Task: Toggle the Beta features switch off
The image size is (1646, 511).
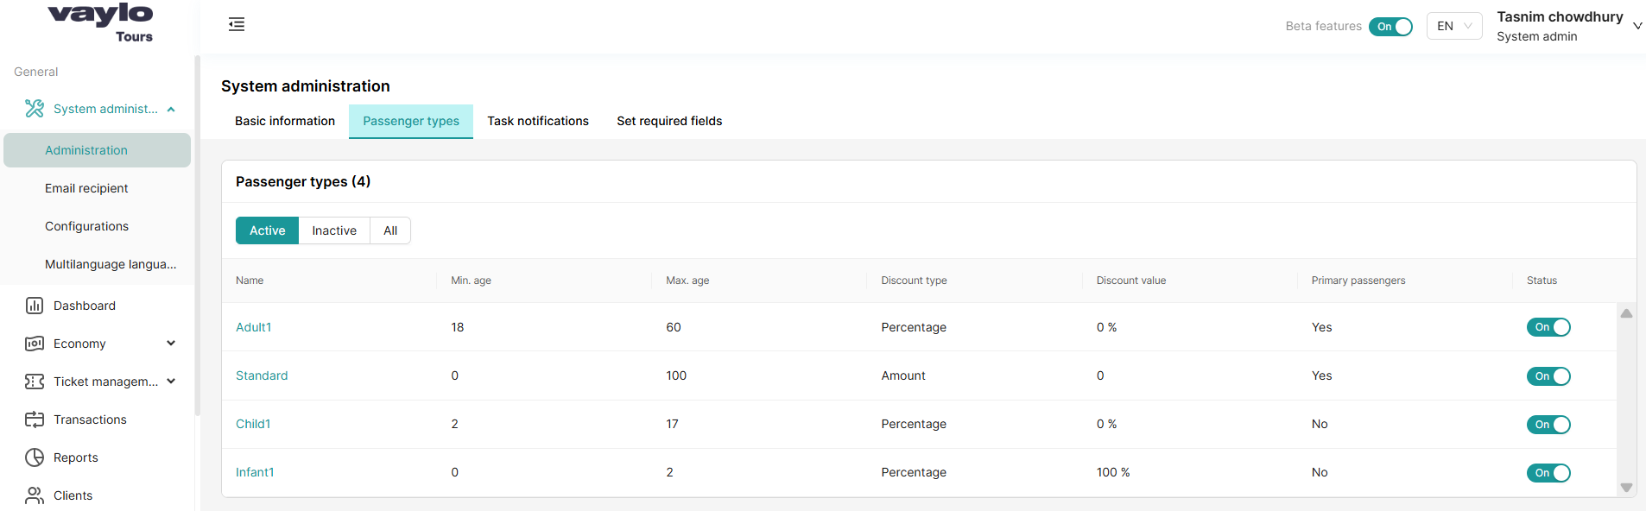Action: pyautogui.click(x=1390, y=27)
